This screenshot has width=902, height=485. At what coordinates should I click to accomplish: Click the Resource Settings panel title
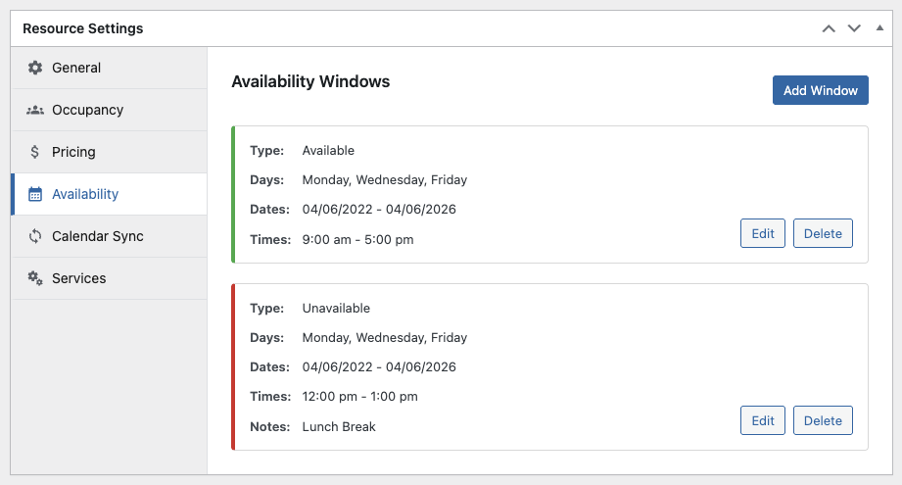coord(83,28)
